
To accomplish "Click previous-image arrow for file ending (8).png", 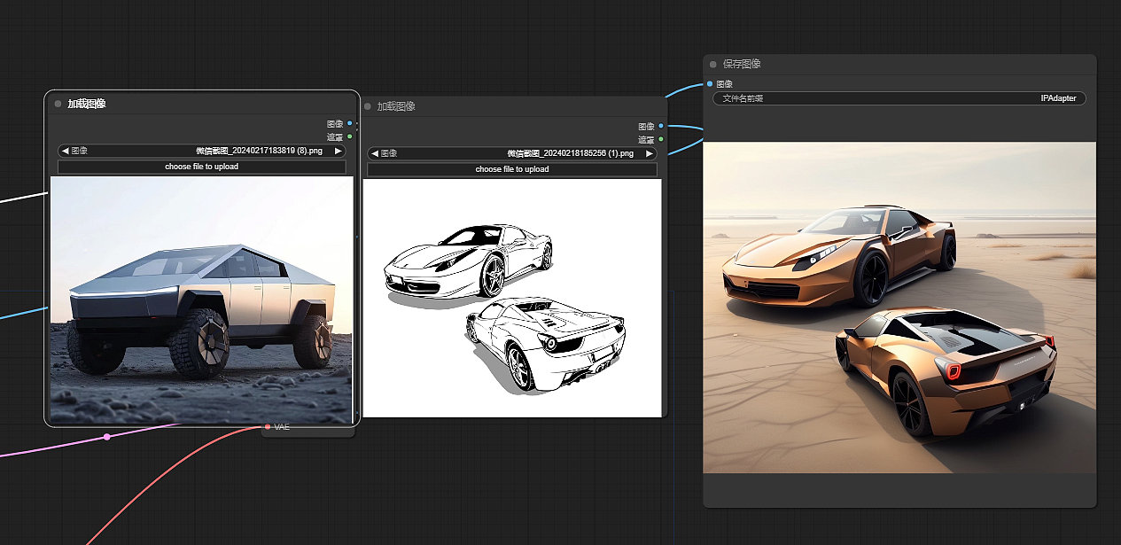I will pos(65,151).
